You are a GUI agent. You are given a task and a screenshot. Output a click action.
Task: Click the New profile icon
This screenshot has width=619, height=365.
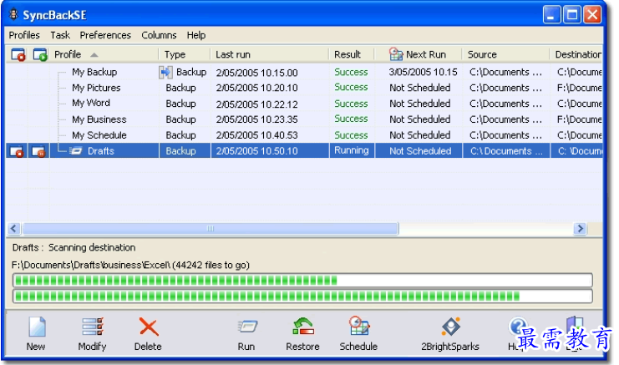point(37,327)
